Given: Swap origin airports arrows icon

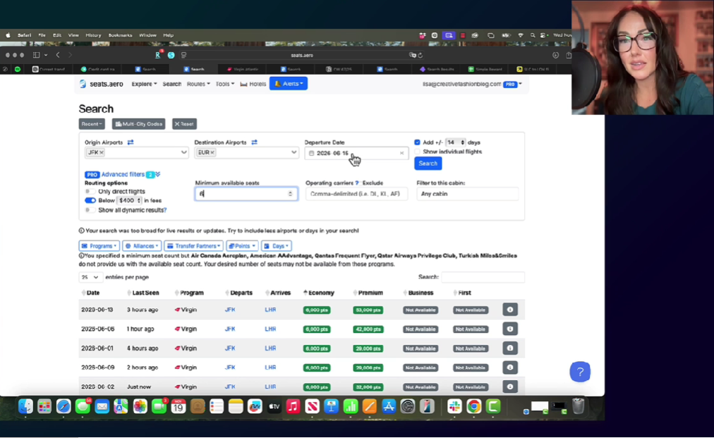Looking at the screenshot, I should tap(131, 142).
